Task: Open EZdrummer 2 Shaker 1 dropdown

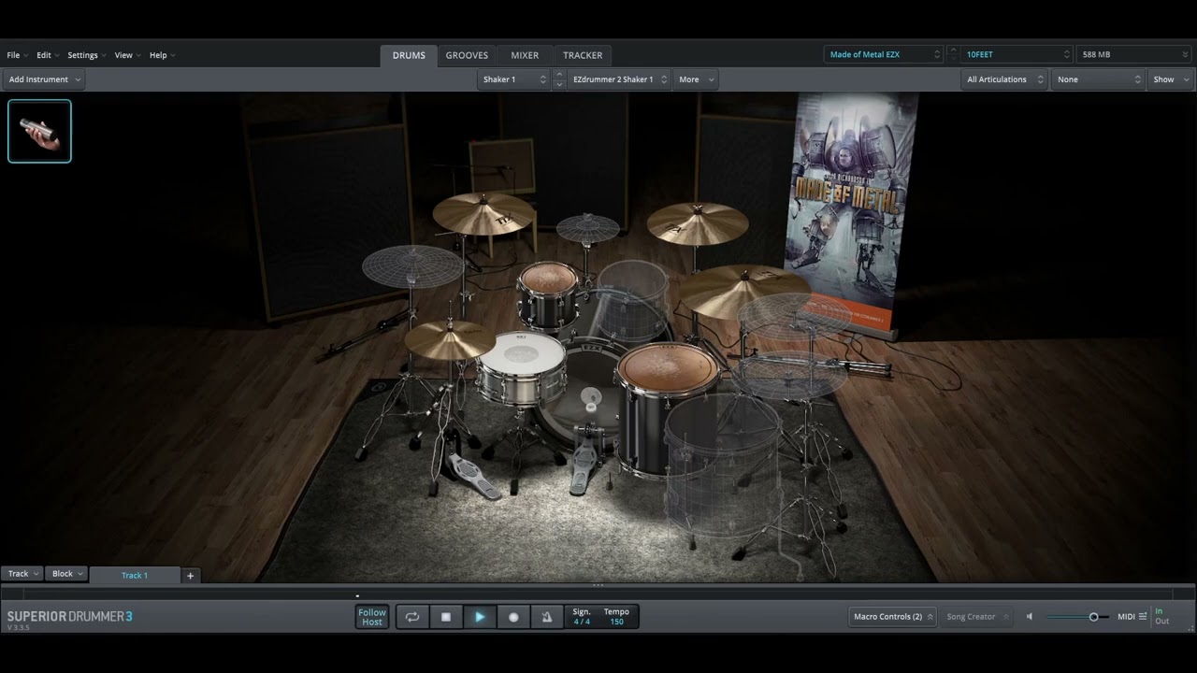Action: 619,79
